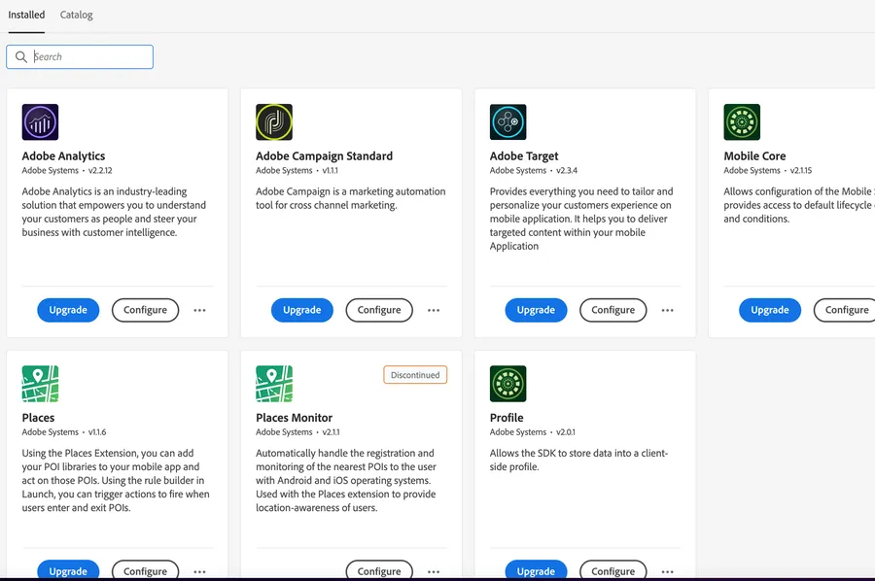Switch to the Catalog tab
Viewport: 875px width, 581px height.
click(x=77, y=15)
